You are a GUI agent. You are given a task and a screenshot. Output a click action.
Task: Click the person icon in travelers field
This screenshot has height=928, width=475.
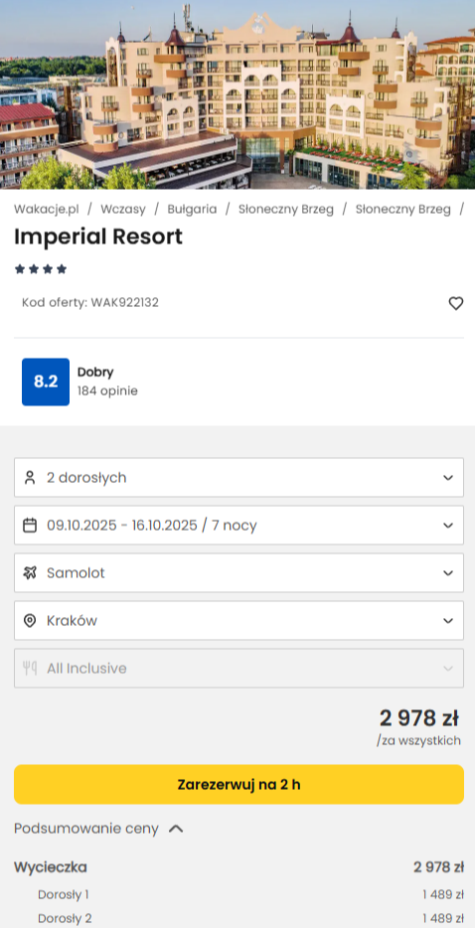click(x=30, y=478)
